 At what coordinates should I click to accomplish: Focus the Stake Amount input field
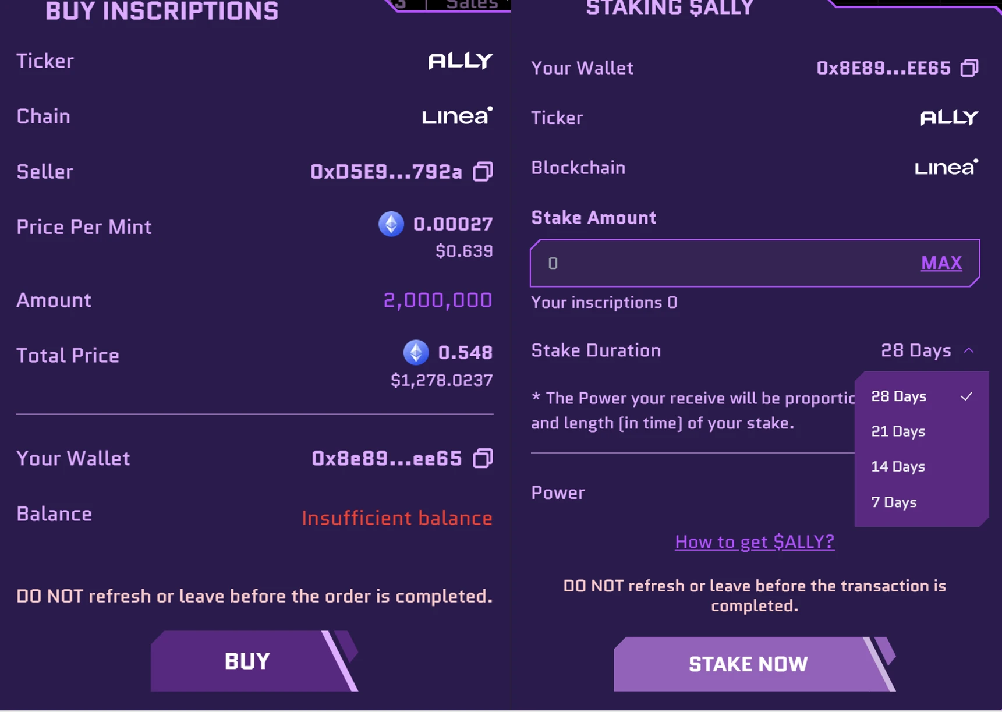pyautogui.click(x=722, y=263)
